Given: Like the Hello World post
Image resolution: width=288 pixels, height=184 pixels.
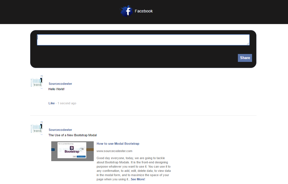Looking at the screenshot, I should click(x=52, y=103).
